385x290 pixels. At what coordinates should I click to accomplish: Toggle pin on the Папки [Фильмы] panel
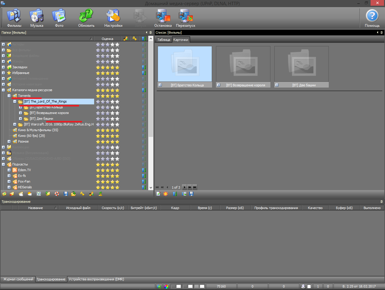[x=150, y=32]
